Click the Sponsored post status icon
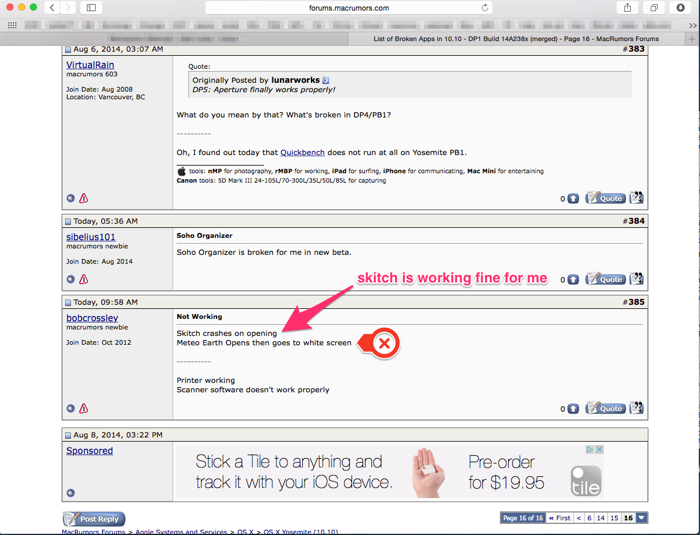 coord(70,493)
